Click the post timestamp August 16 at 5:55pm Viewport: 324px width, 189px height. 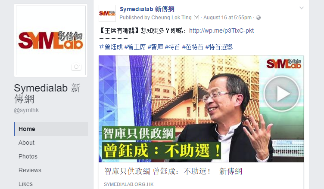[x=227, y=18]
